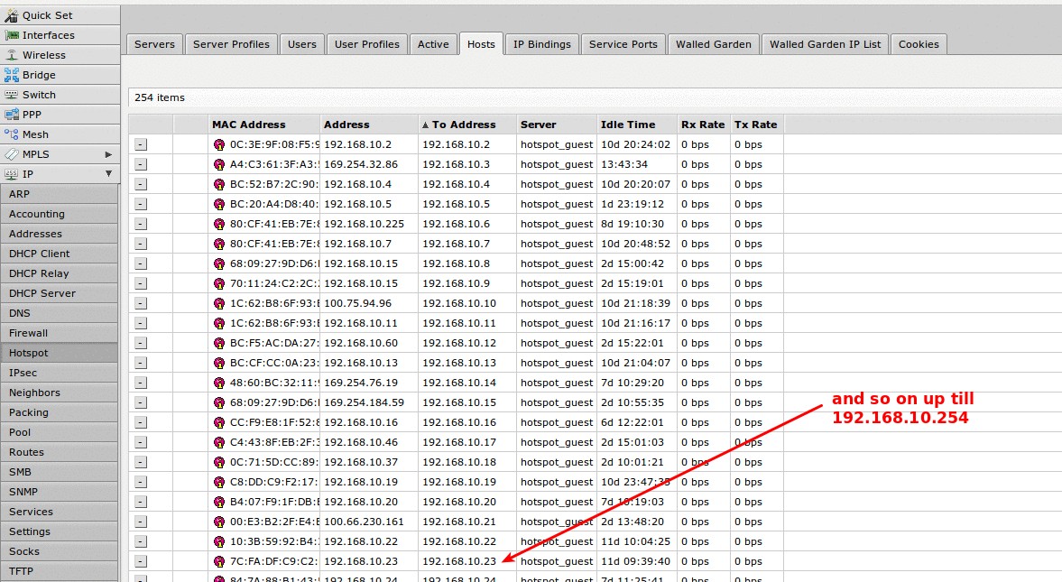Sort by Rx Rate column header
The image size is (1062, 582).
pyautogui.click(x=704, y=125)
